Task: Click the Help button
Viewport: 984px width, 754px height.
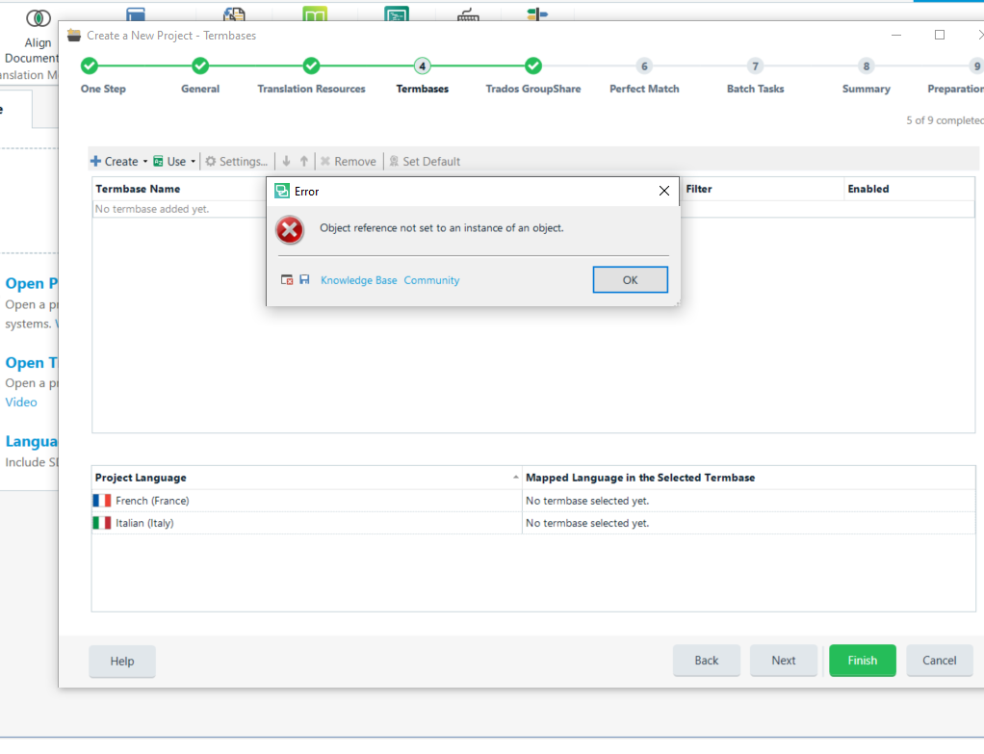Action: click(121, 662)
